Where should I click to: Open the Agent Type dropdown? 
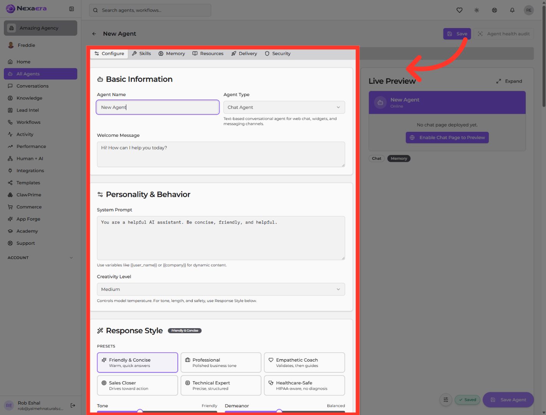[x=284, y=107]
